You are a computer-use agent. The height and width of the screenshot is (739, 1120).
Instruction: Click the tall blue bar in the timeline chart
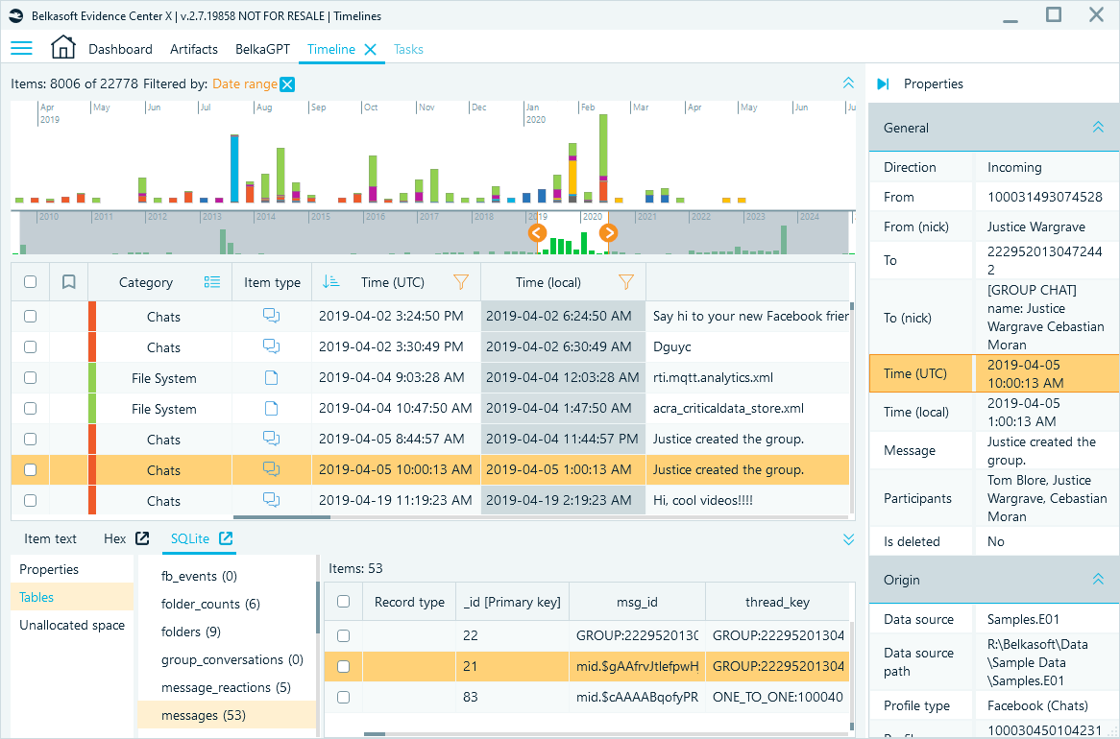(234, 169)
